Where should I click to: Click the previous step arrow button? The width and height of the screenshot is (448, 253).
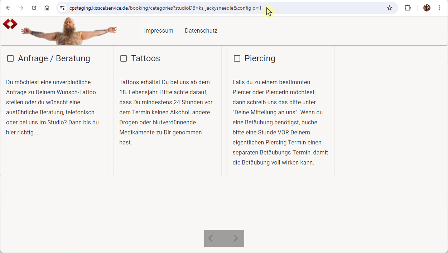[x=211, y=238]
